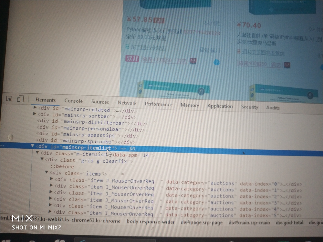
Task: Collapse the m-itemlist div node
Action: [x=37, y=153]
